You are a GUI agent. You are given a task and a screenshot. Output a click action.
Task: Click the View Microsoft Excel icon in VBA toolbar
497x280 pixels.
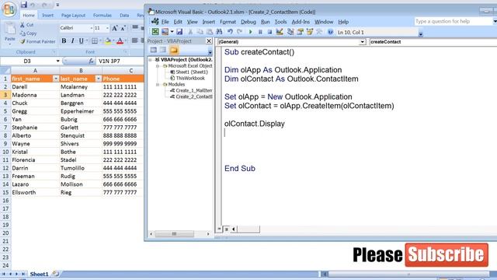point(155,32)
